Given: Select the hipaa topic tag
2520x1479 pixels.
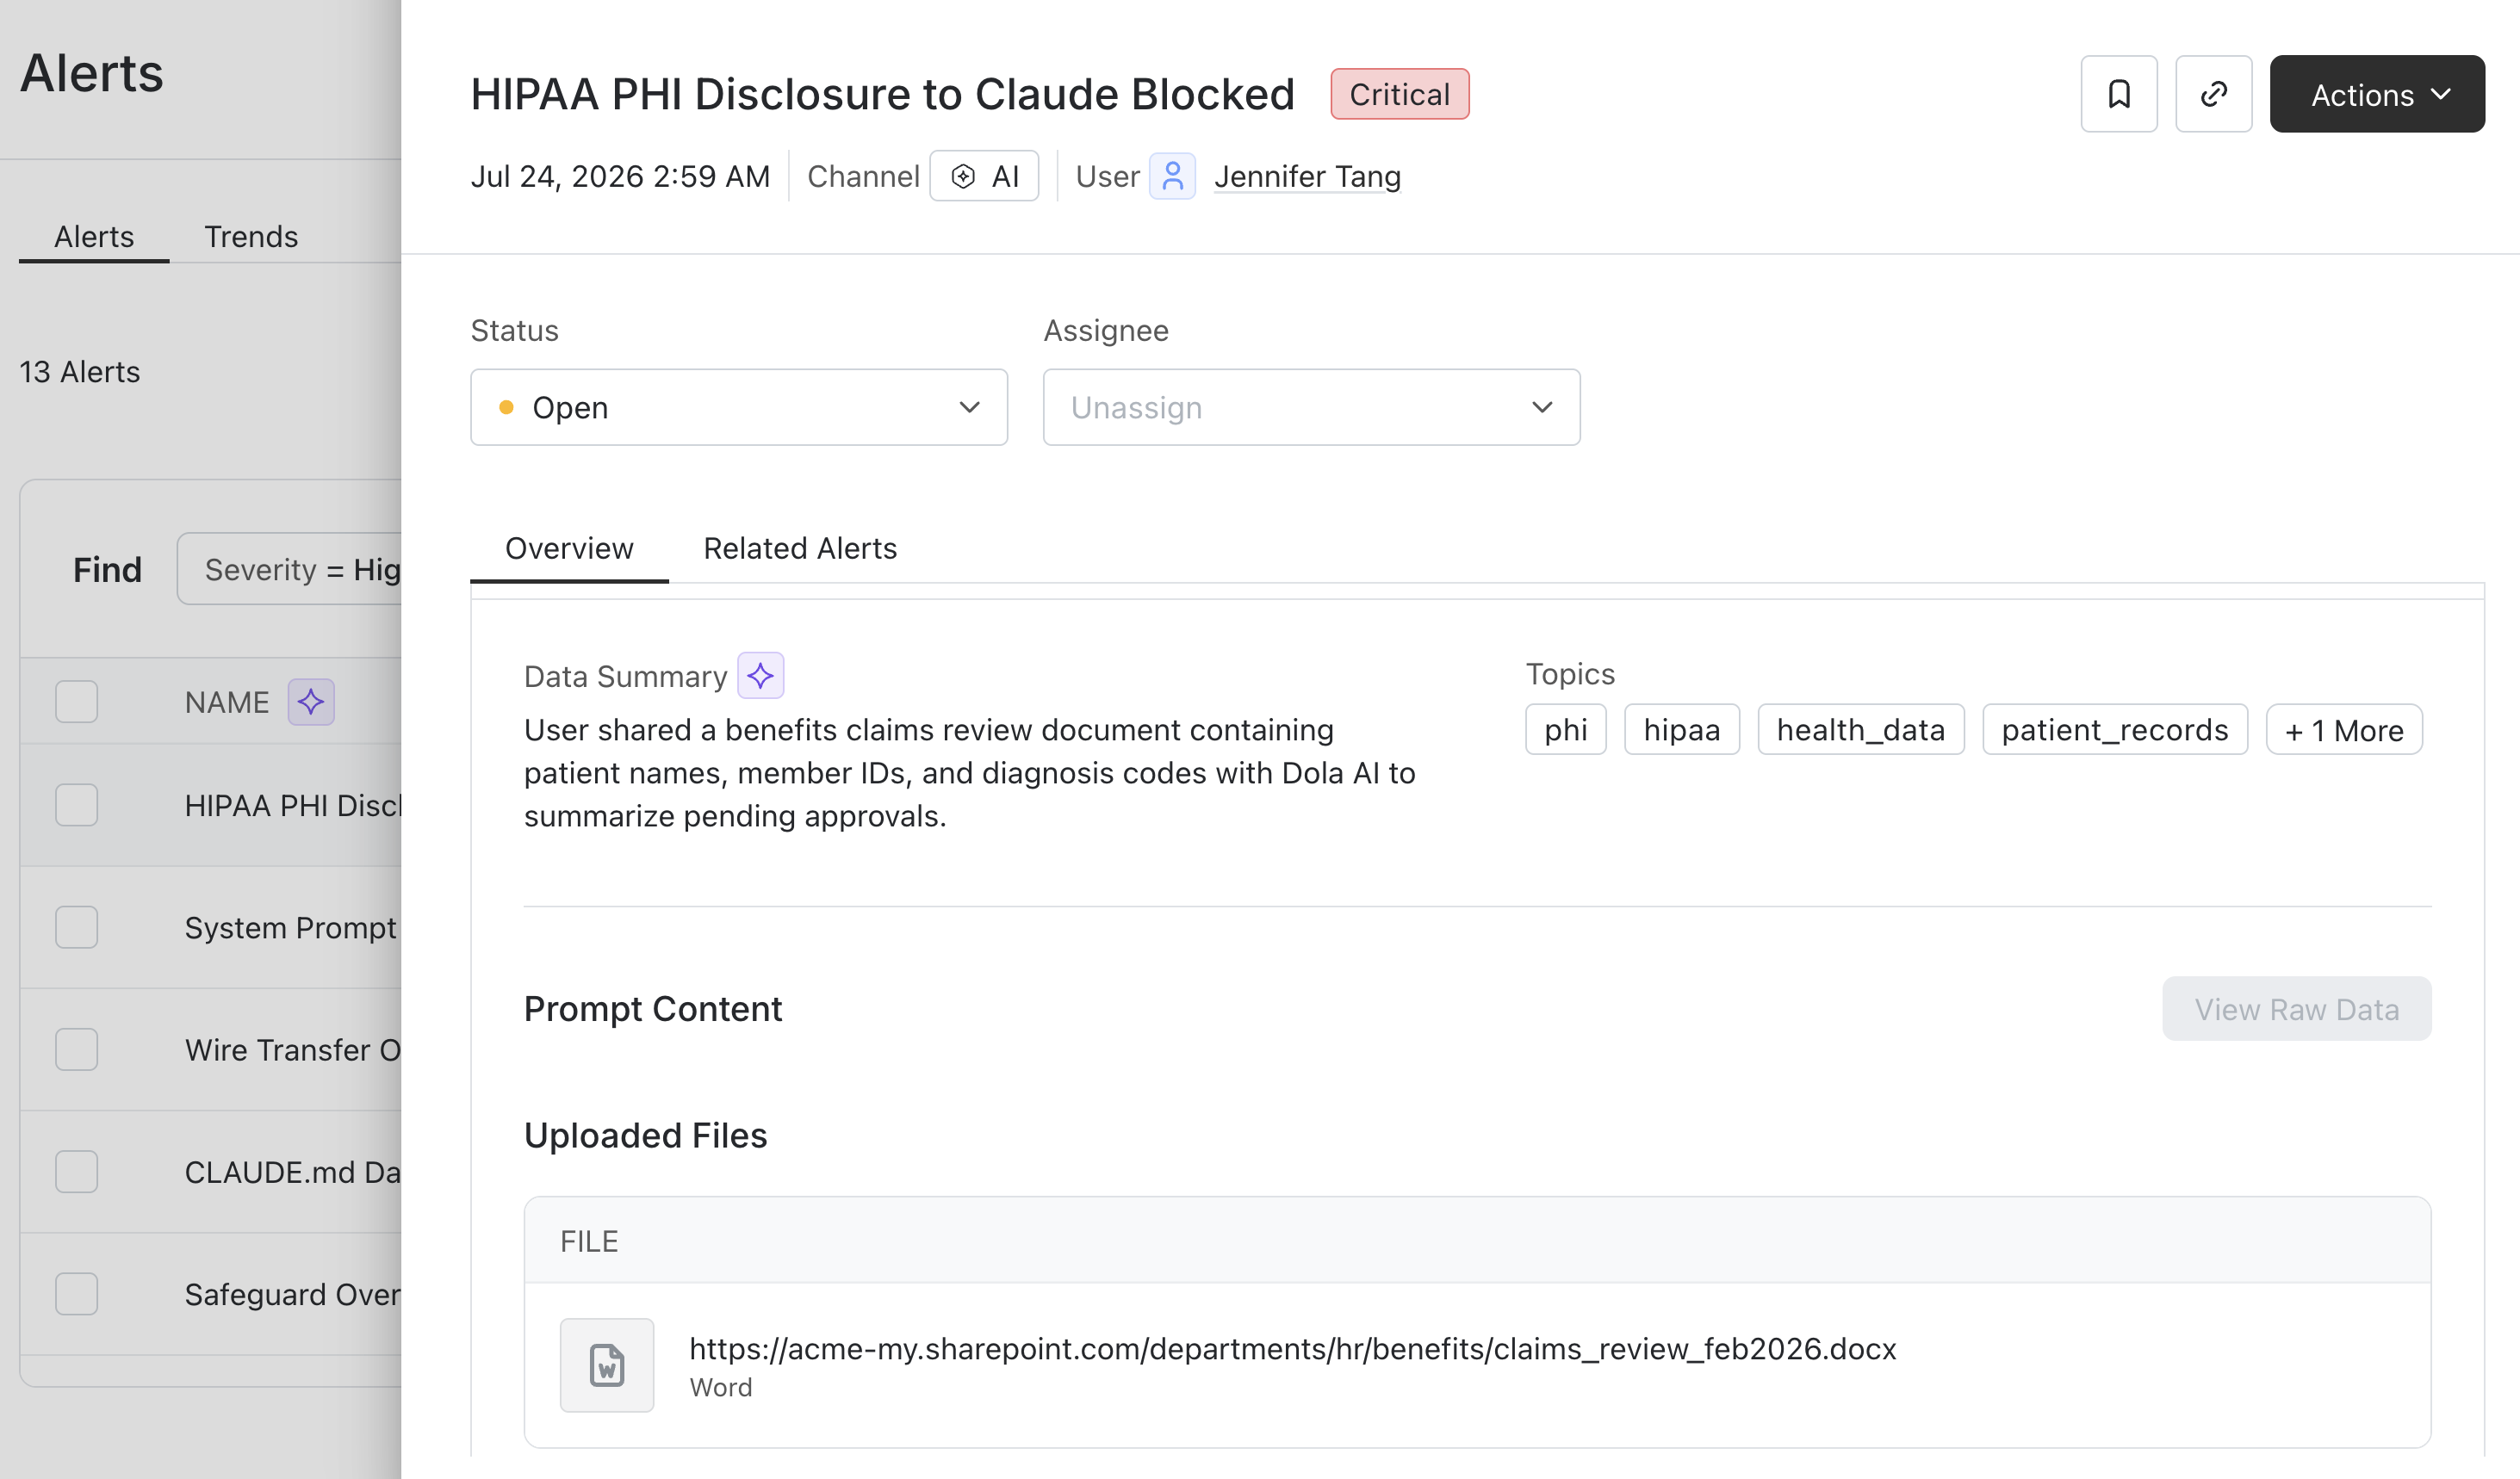Looking at the screenshot, I should (x=1681, y=729).
